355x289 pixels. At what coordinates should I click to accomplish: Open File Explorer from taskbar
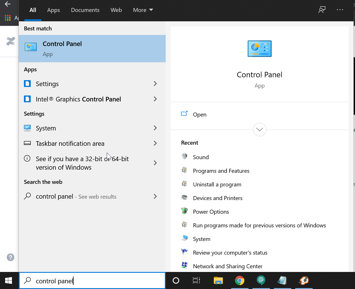click(218, 281)
